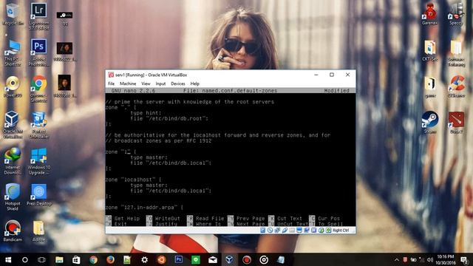This screenshot has height=266, width=473.
Task: Open the LINE app in the taskbar
Action: pyautogui.click(x=195, y=259)
